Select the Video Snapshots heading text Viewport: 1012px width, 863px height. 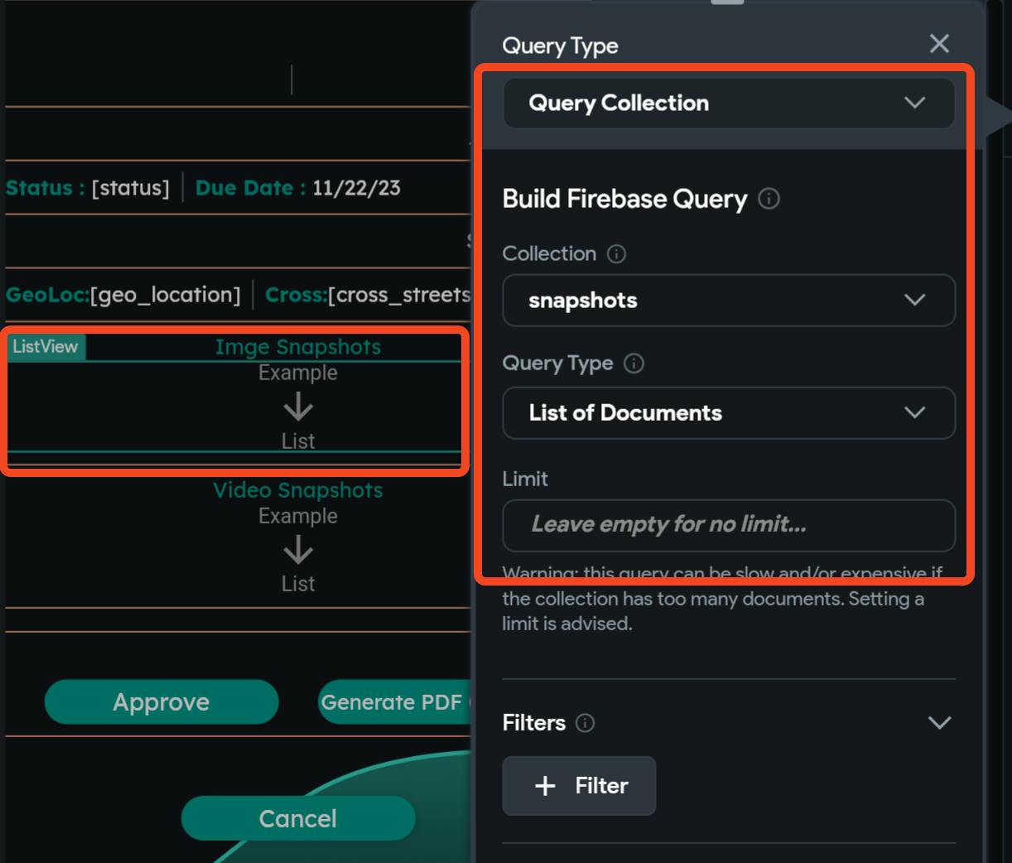point(298,490)
